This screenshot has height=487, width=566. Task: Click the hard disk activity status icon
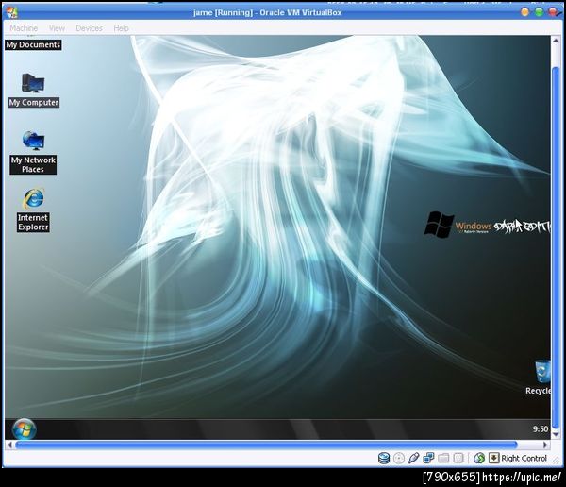(384, 458)
